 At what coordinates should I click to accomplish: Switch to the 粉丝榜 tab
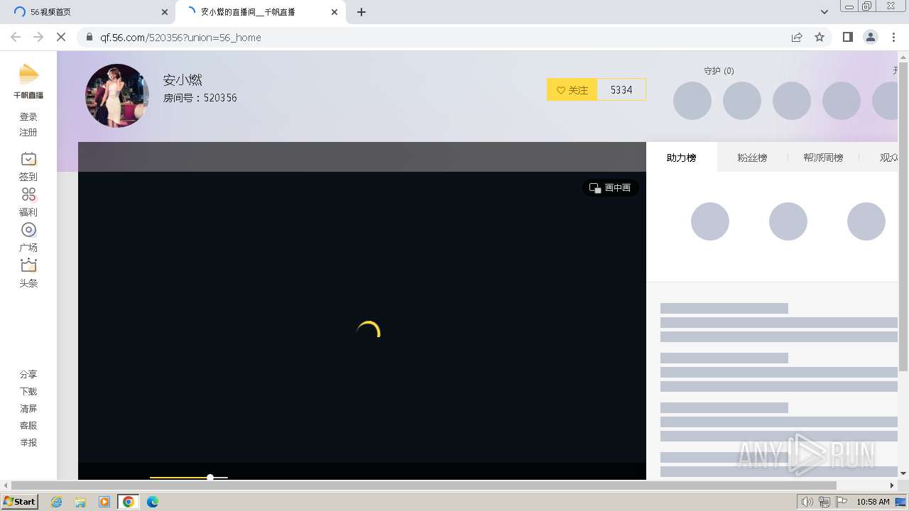(752, 158)
